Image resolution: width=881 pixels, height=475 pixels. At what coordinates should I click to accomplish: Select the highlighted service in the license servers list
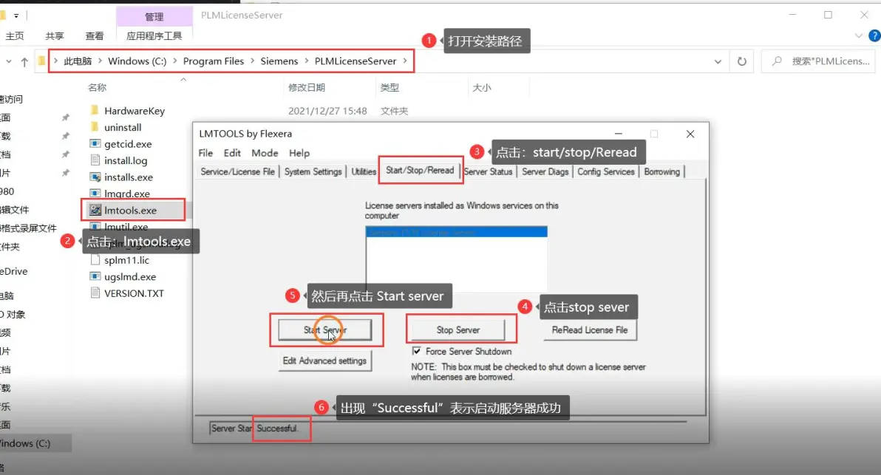coord(456,232)
